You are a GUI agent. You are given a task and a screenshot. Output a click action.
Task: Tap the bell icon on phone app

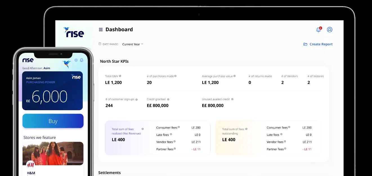point(82,60)
